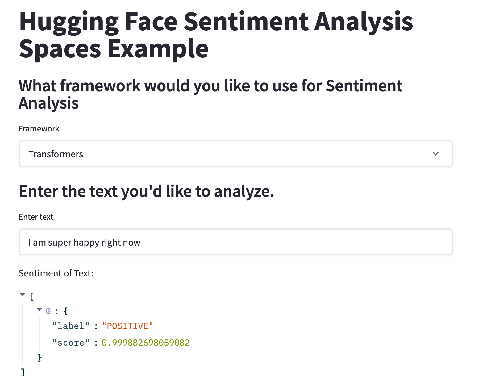The height and width of the screenshot is (382, 487).
Task: Click the opening curly brace after 0
Action: point(65,311)
